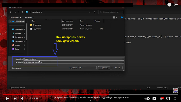This screenshot has width=181, height=102.
Task: Select the Новая папка folder
Action: pos(36,25)
